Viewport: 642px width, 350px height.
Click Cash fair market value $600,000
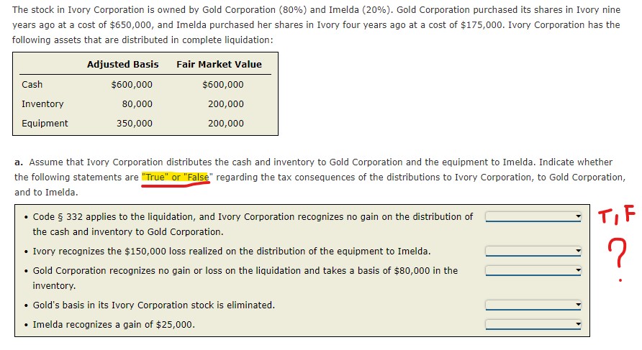[x=222, y=85]
